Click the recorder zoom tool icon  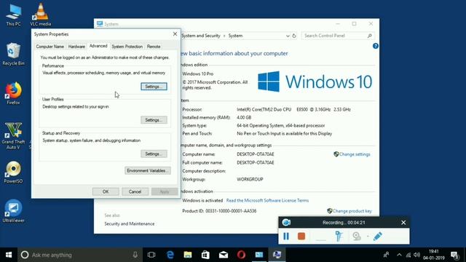[357, 236]
